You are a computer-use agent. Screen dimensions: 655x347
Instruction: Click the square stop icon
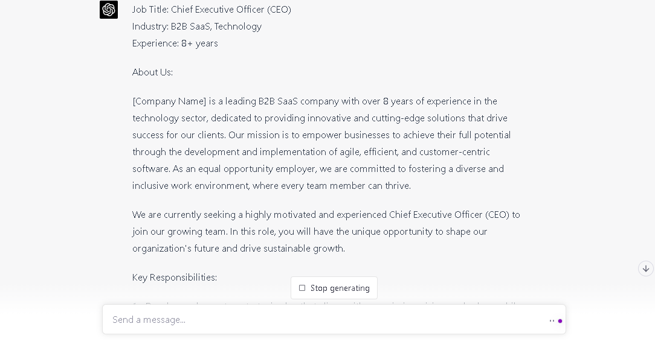(302, 288)
